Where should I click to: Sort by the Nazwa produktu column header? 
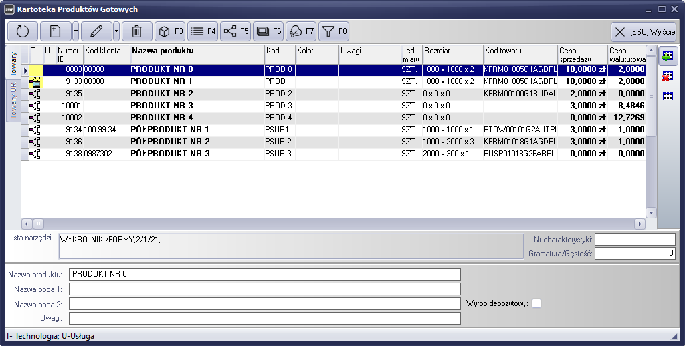[197, 51]
